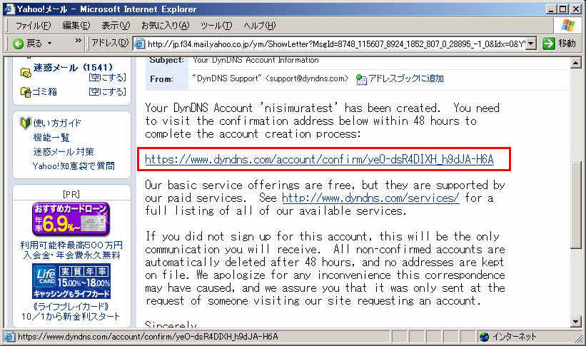Open 使い方ガイド link
Screen dimensions: 586x346
click(57, 123)
